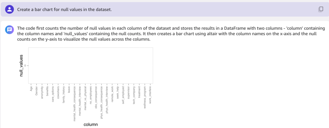Viewport: 329px width, 128px height.
Task: Click the tech_company axis label
Action: click(134, 94)
